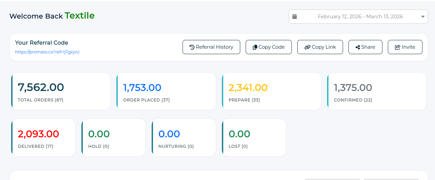Click the Copy Code button
The height and width of the screenshot is (180, 435).
[x=269, y=47]
